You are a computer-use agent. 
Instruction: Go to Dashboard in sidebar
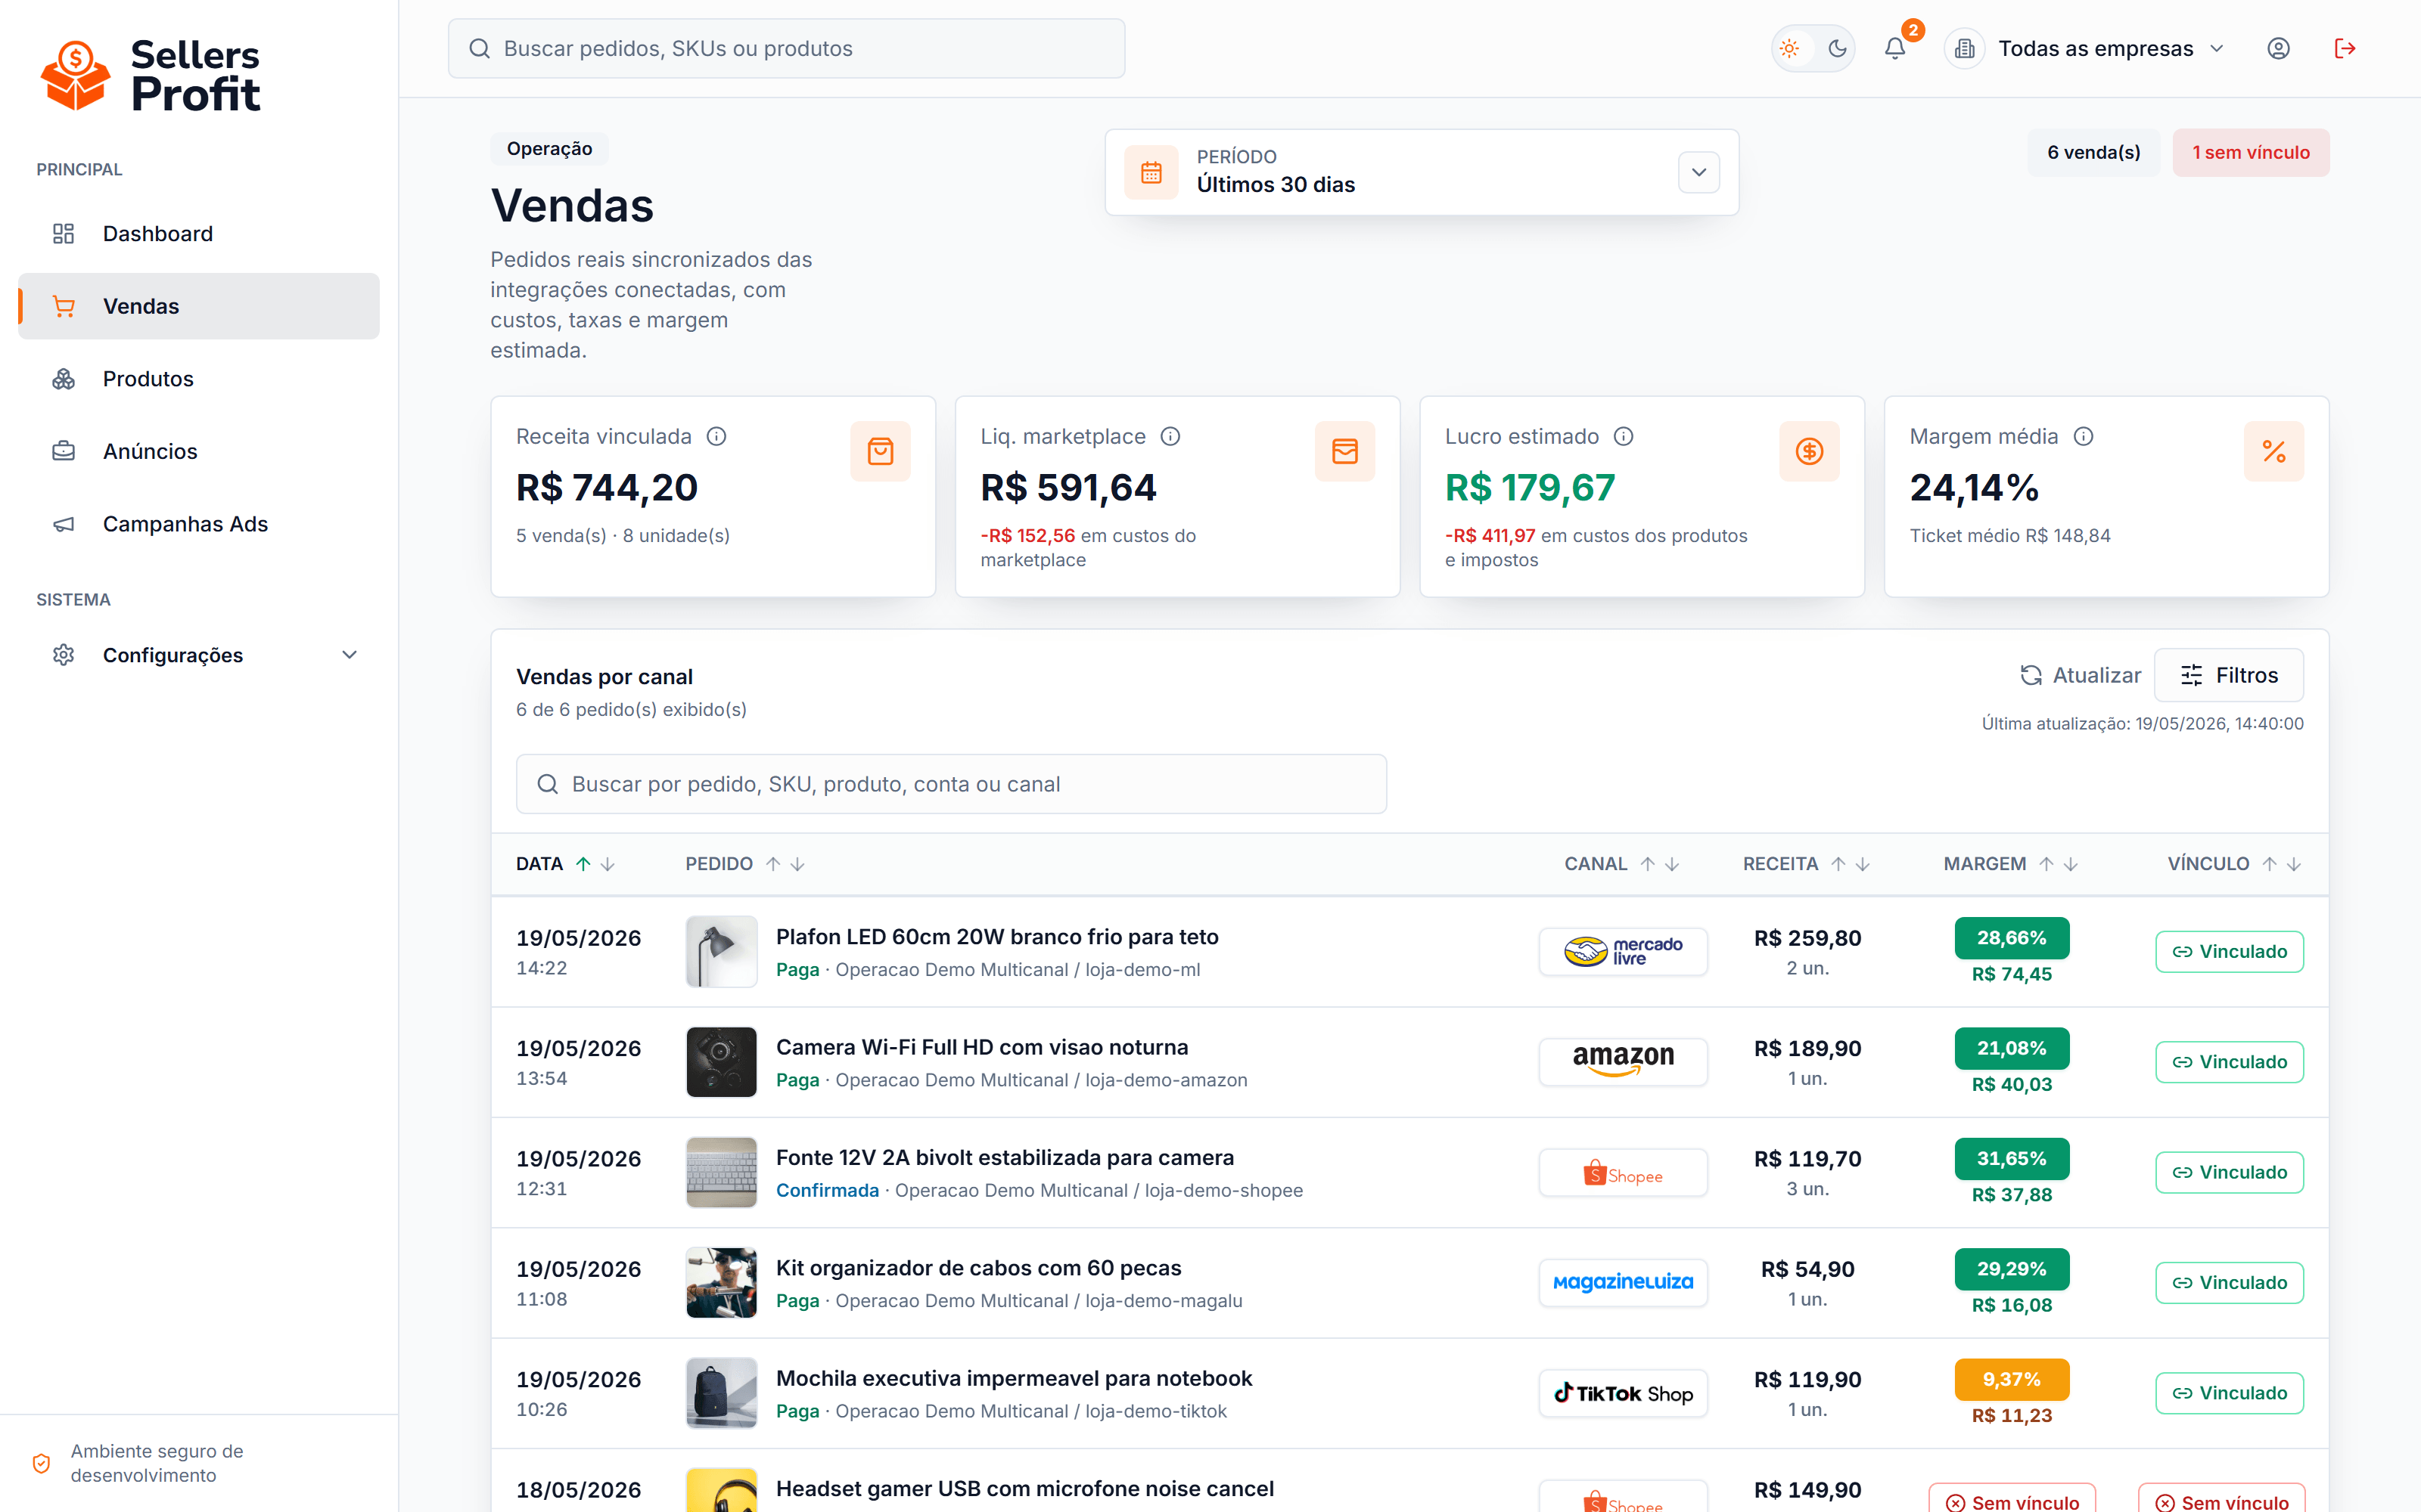(x=198, y=233)
